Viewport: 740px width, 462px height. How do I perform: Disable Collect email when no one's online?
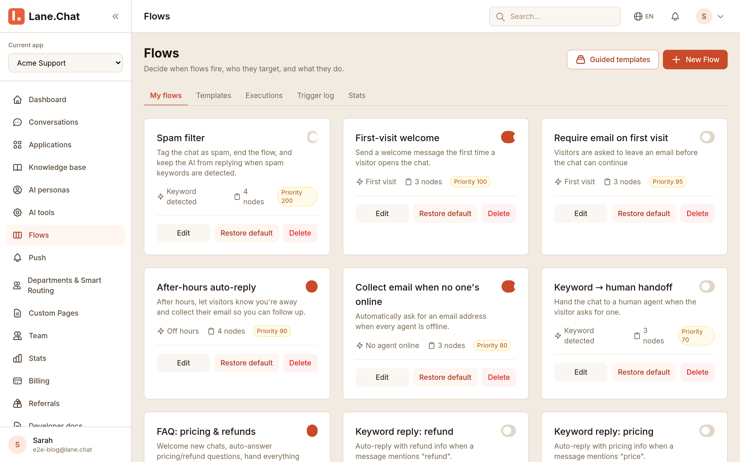[x=508, y=287]
